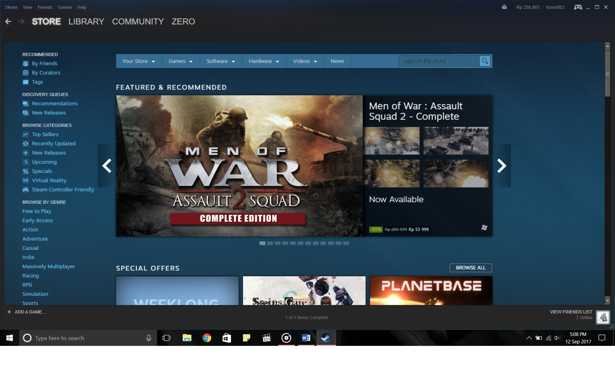This screenshot has width=615, height=384.
Task: Open Virtual Reality category via the VR icon
Action: (x=25, y=180)
